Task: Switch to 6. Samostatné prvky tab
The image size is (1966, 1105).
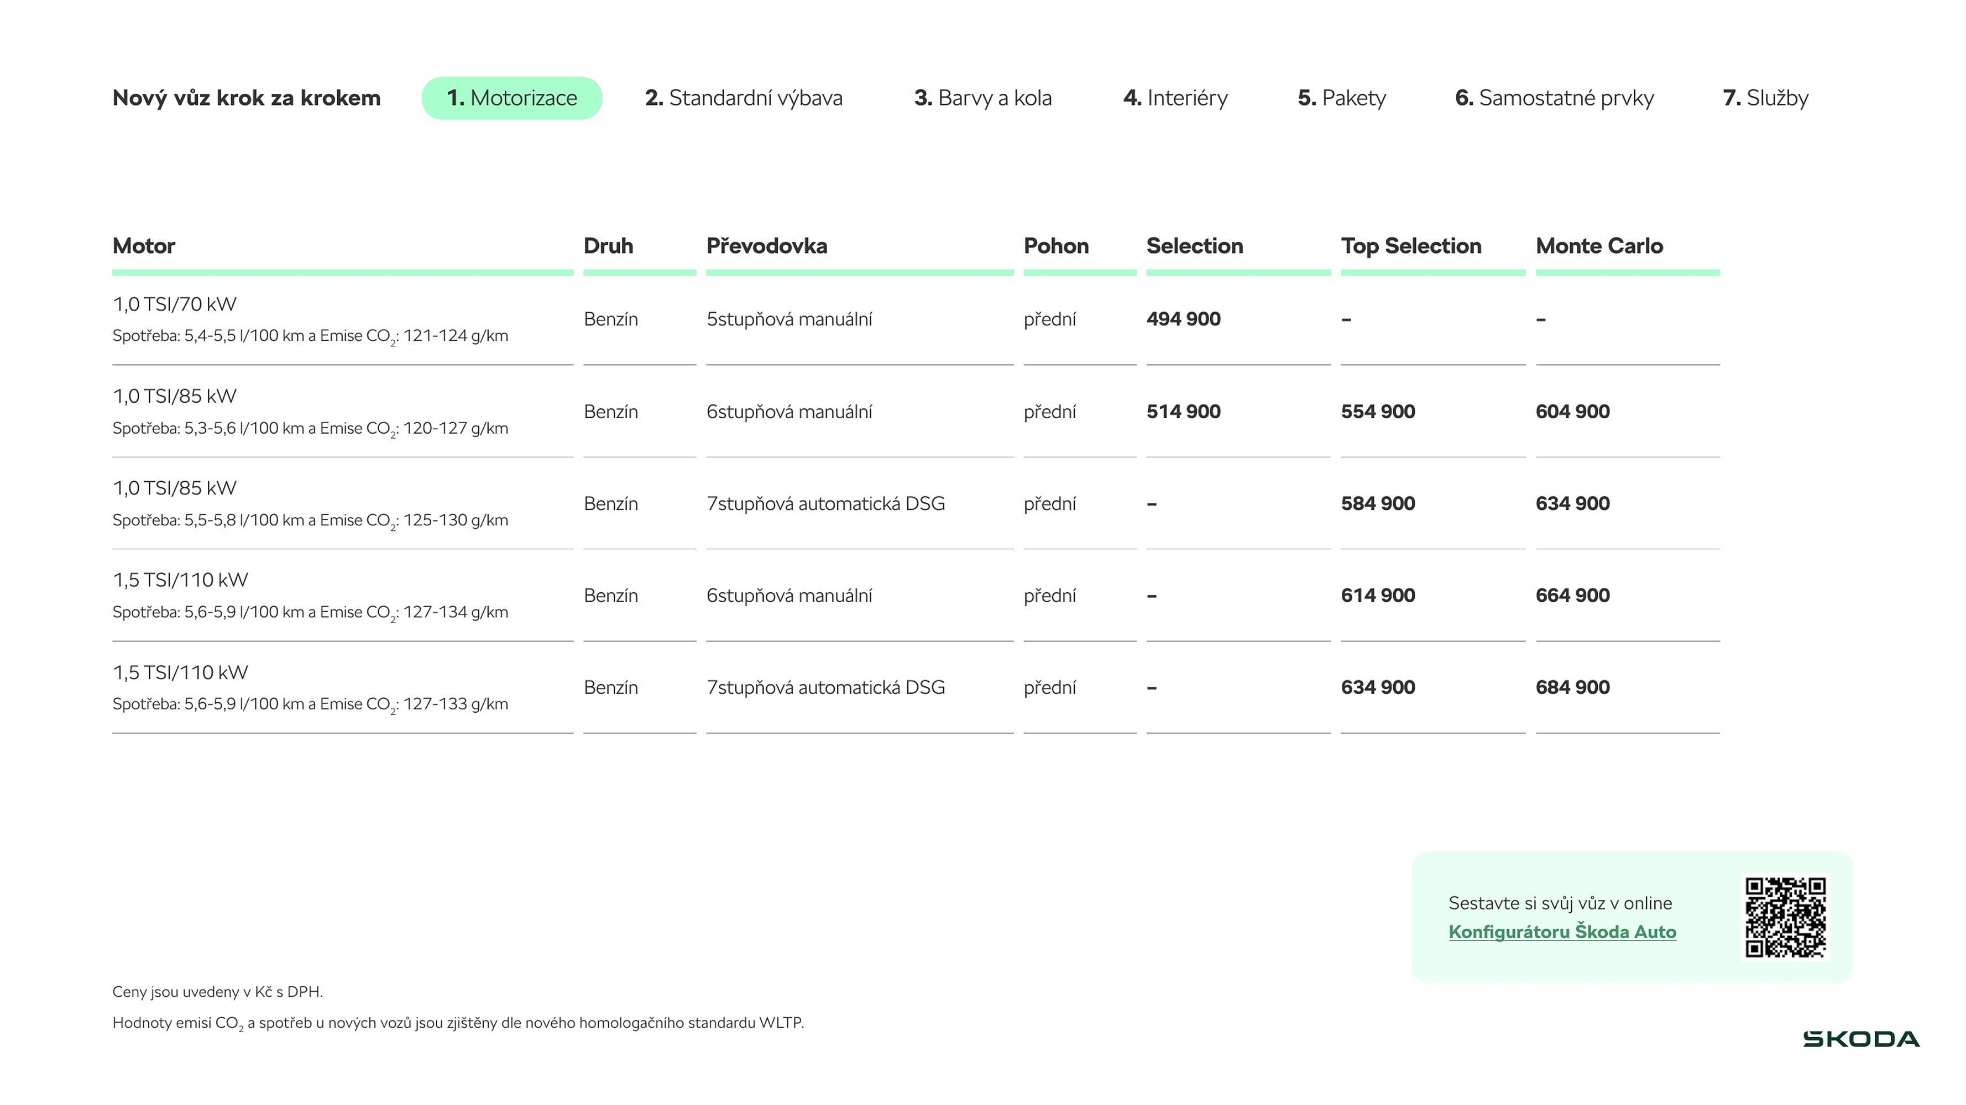Action: 1554,98
